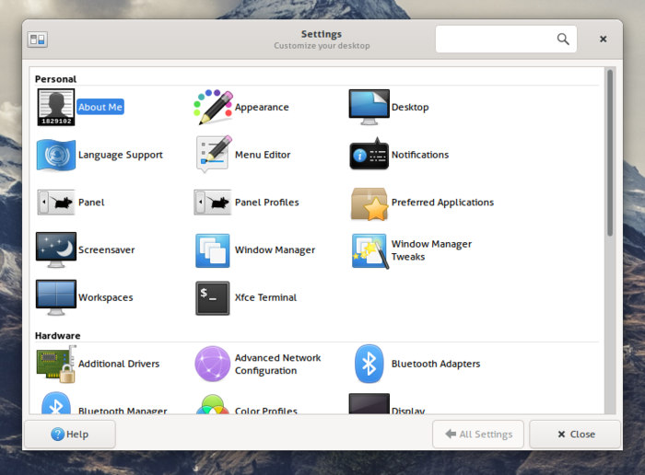Open the Workspaces monitor icon
This screenshot has width=645, height=475.
point(56,297)
